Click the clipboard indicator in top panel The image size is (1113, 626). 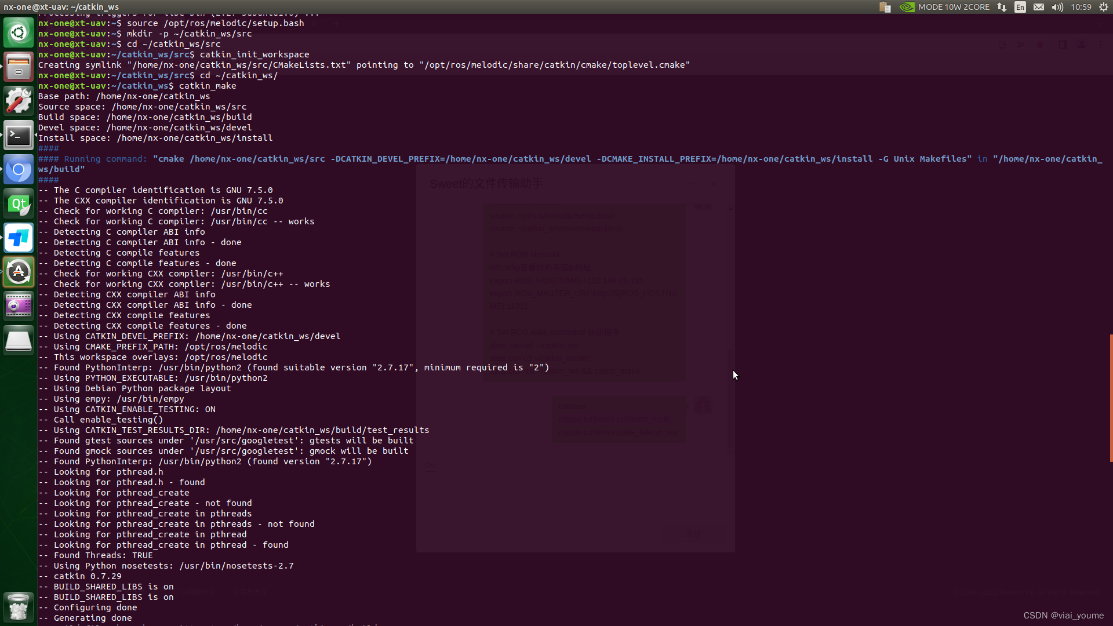pyautogui.click(x=885, y=7)
